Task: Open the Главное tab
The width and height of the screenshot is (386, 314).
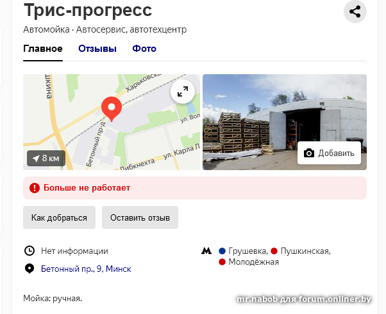Action: 43,49
